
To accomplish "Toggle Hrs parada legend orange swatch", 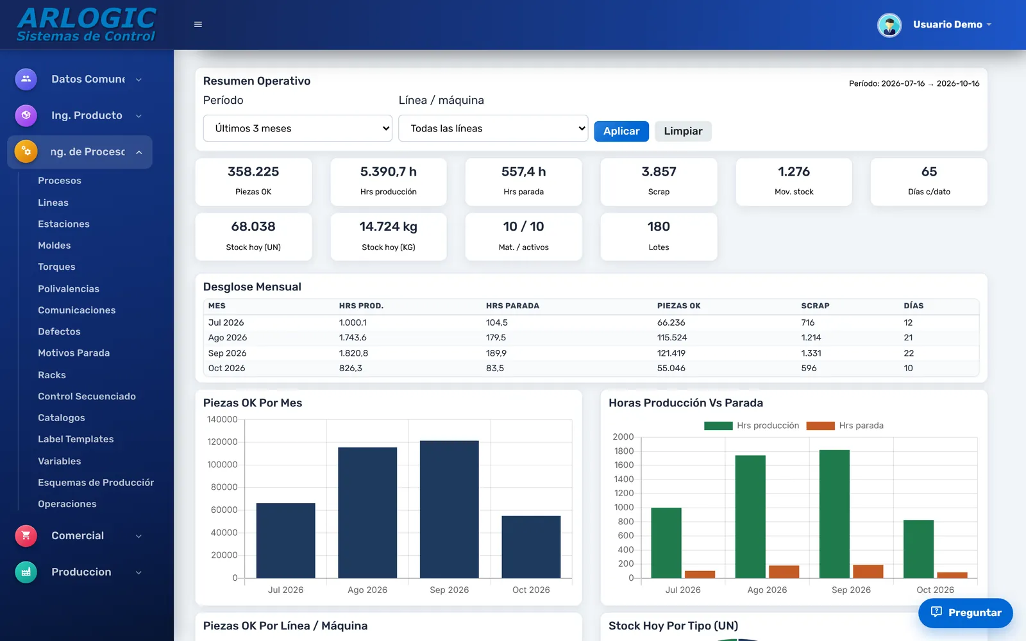I will point(820,426).
